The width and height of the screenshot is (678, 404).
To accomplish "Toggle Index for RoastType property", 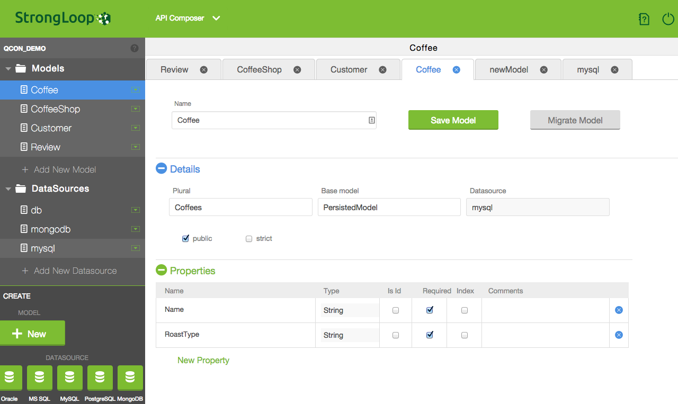I will pyautogui.click(x=465, y=335).
